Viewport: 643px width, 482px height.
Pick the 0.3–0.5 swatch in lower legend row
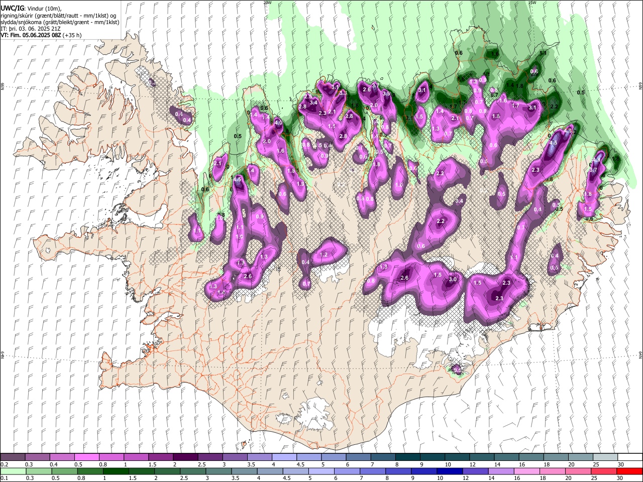click(x=39, y=471)
